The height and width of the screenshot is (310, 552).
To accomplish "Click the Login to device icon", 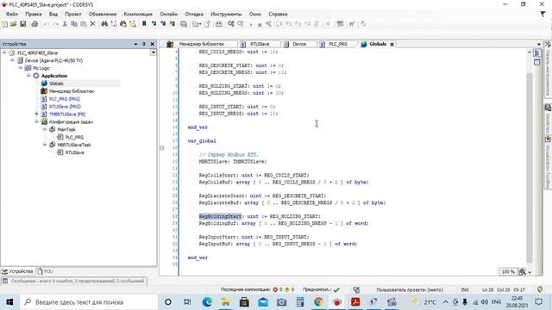I will [x=231, y=24].
